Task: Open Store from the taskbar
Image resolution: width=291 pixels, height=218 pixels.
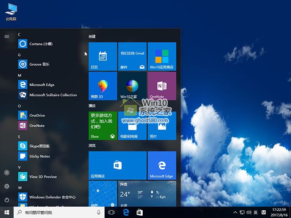Action: [x=140, y=213]
